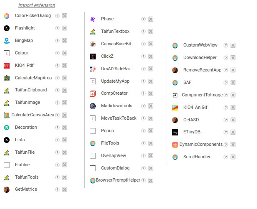Select the Phase purple pinwheel icon

[x=93, y=19]
